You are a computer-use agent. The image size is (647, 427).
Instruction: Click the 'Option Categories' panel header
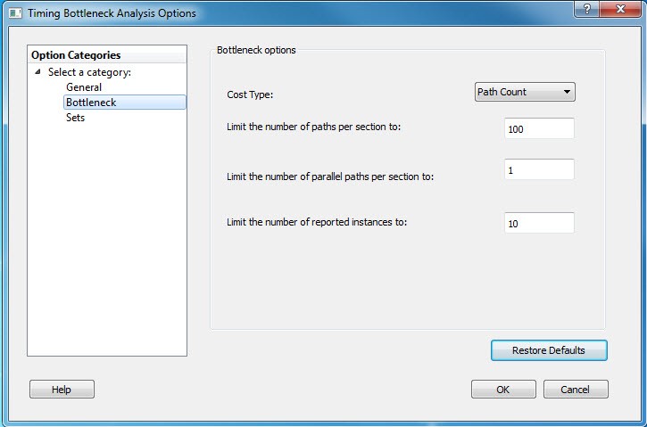click(76, 55)
